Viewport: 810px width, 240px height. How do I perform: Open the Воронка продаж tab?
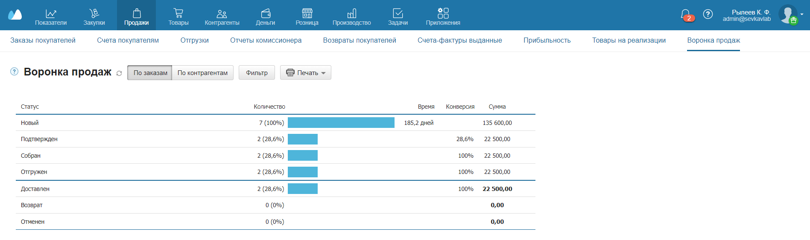point(714,40)
